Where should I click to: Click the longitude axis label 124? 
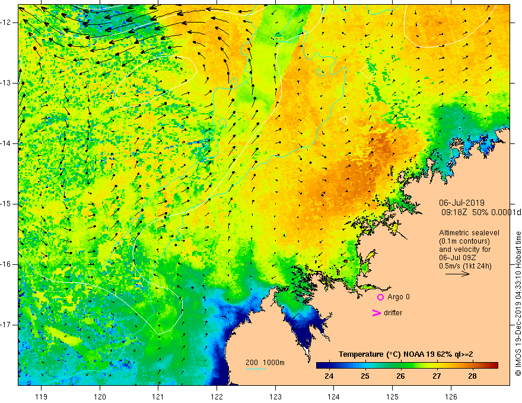pos(334,396)
